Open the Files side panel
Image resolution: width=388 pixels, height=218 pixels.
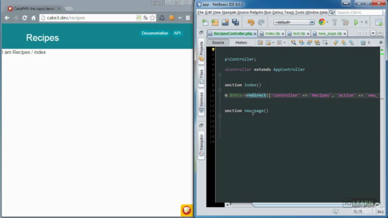[201, 77]
